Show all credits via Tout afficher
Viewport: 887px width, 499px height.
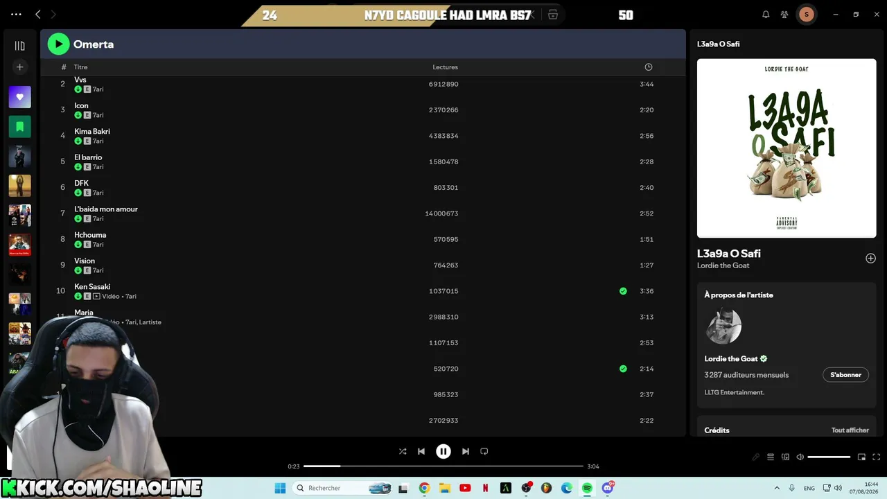(850, 430)
